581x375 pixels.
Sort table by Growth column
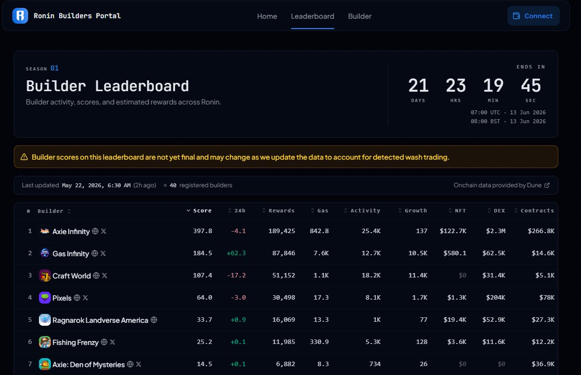[x=412, y=210]
